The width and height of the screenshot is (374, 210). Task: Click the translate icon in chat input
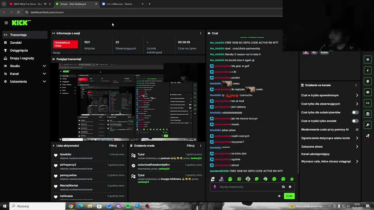[283, 187]
